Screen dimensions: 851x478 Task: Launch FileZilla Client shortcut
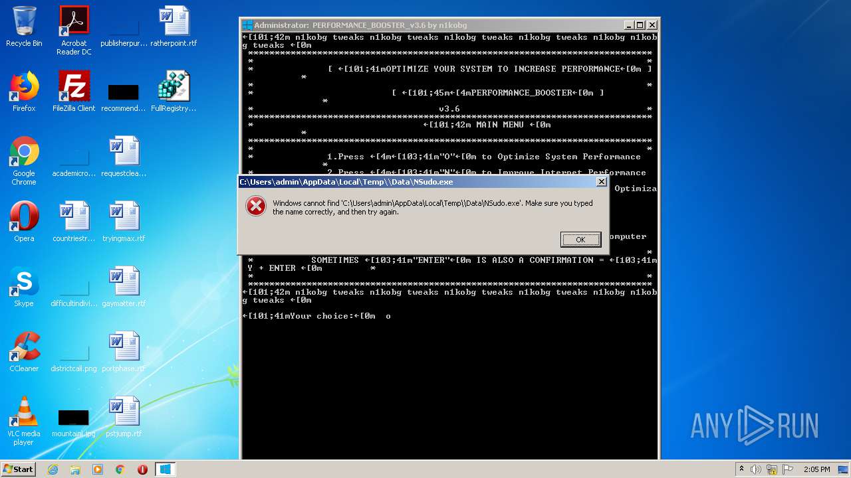[x=74, y=92]
